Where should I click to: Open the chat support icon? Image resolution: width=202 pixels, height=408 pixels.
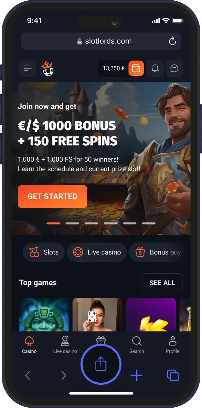(174, 68)
